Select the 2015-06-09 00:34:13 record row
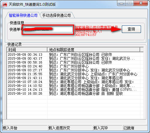The height and width of the screenshot is (133, 150). [75, 55]
